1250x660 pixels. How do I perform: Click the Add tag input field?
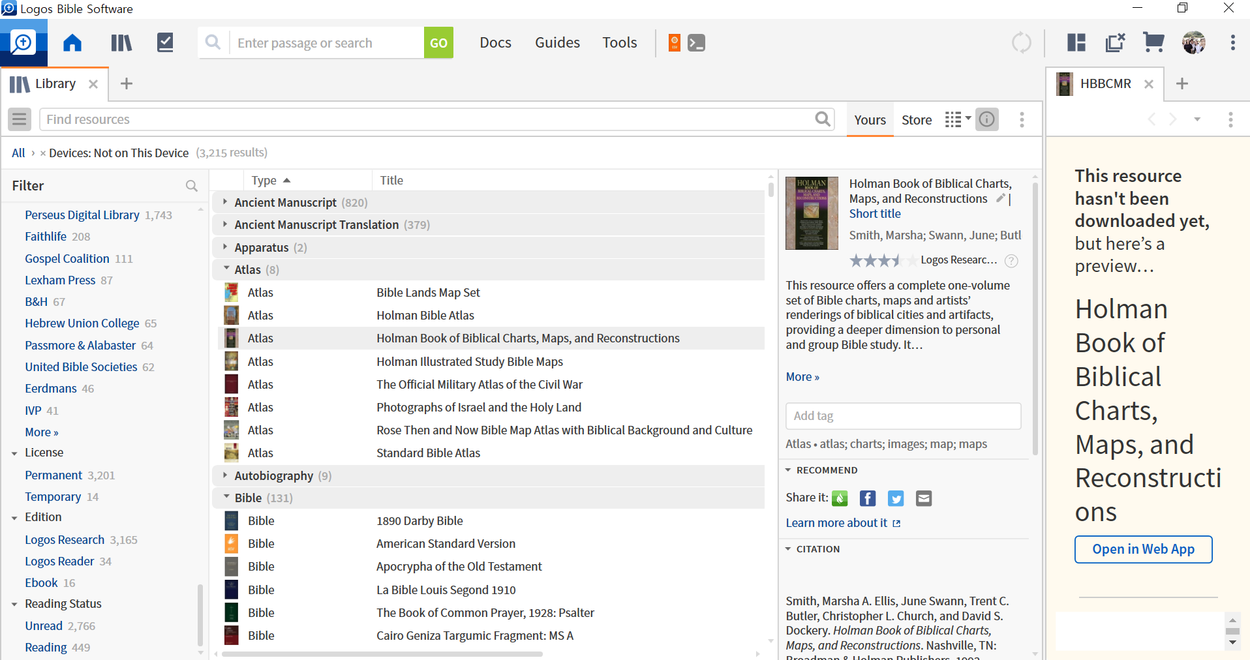[904, 416]
